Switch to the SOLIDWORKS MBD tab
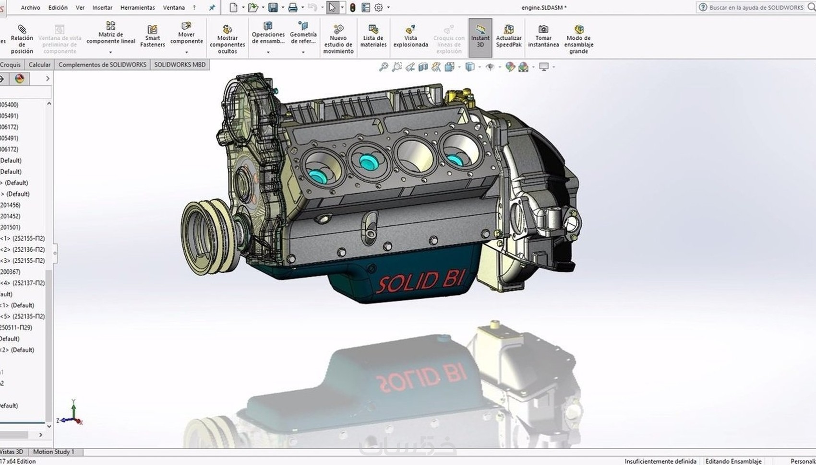Screen dimensions: 816x465 click(180, 64)
